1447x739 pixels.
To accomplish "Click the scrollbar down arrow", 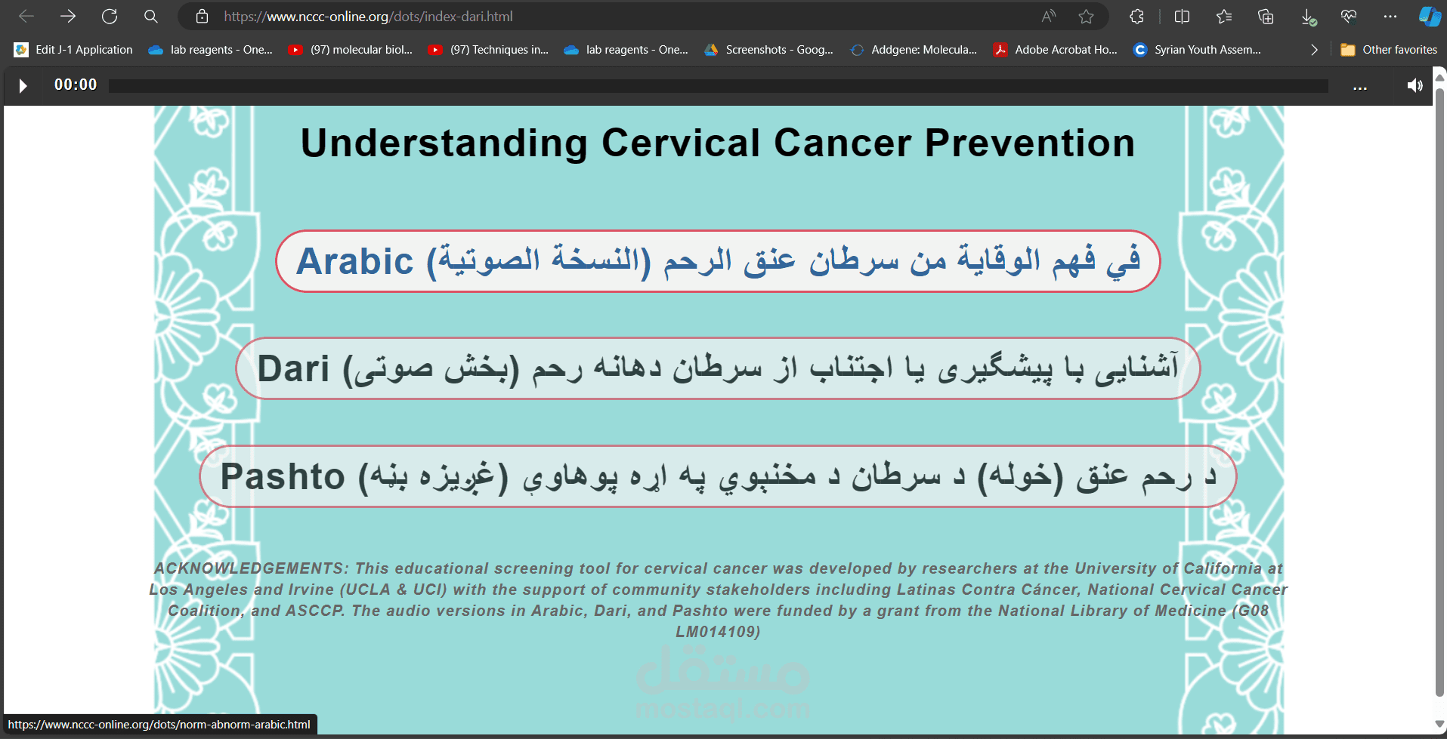I will (x=1439, y=725).
